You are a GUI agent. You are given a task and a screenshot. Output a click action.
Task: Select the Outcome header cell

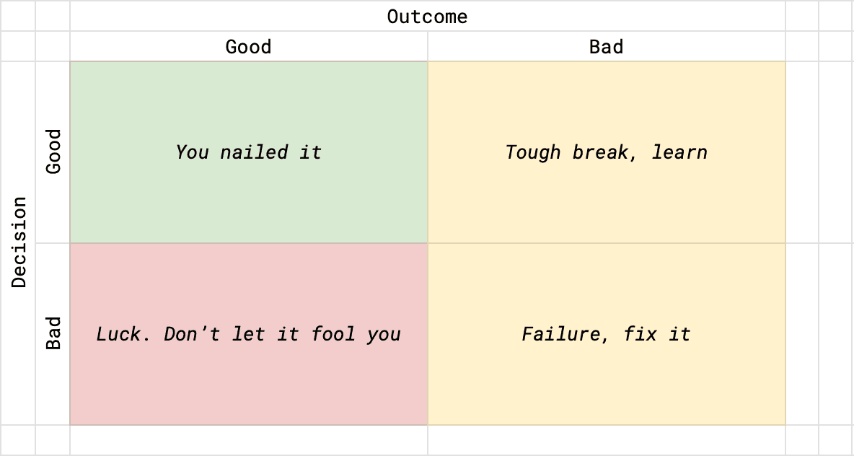click(427, 16)
